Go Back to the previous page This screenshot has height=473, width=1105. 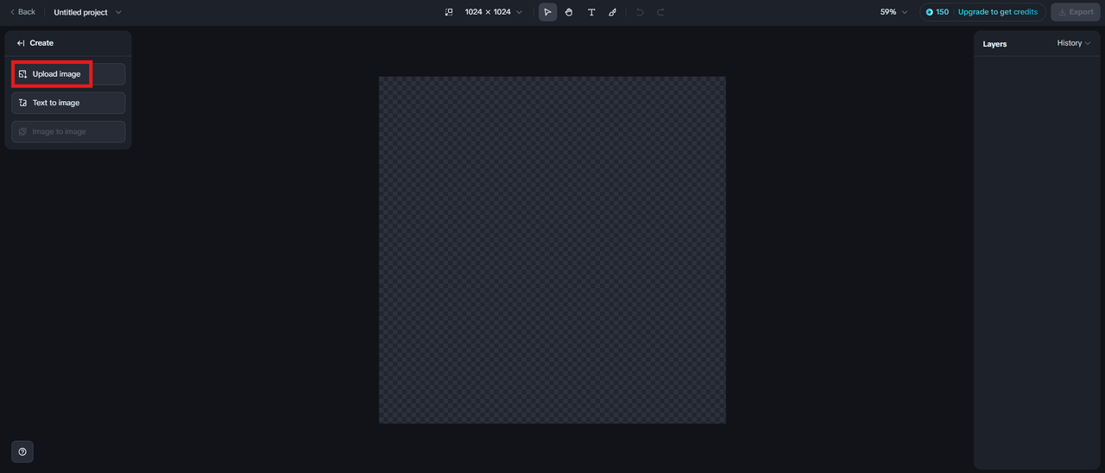pos(22,12)
